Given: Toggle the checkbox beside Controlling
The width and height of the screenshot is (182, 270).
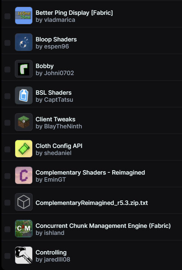Looking at the screenshot, I should tap(7, 256).
